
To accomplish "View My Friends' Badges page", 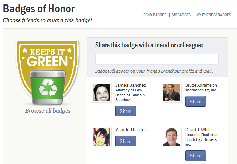I will (214, 15).
